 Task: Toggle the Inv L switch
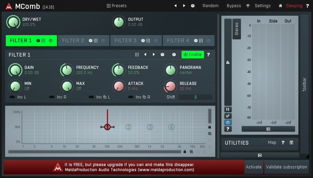tap(13, 97)
